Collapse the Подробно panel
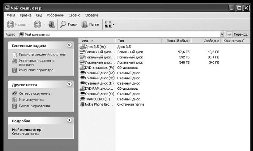This screenshot has height=151, width=253. (x=69, y=121)
